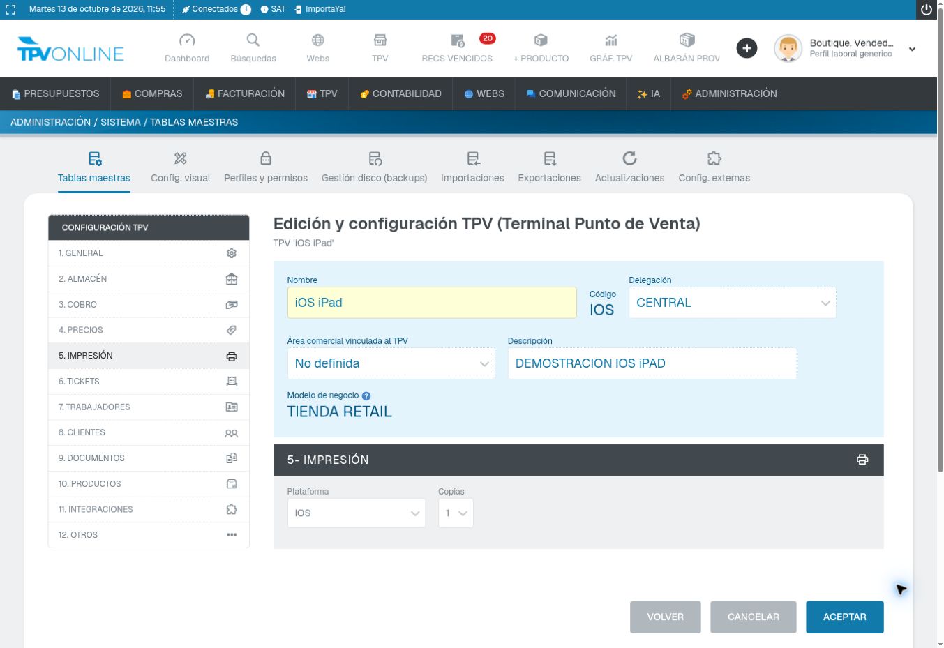This screenshot has width=944, height=648.
Task: Open the COMUNICACIÓN menu
Action: tap(571, 93)
